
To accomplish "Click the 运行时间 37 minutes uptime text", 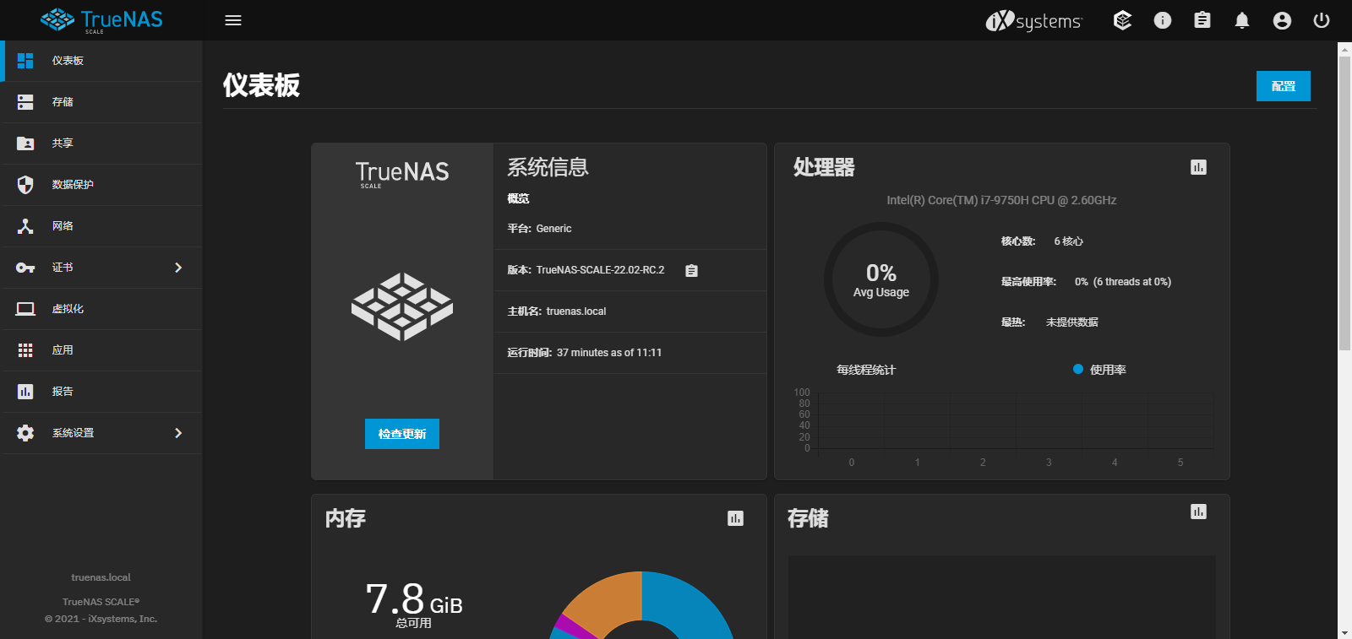I will click(x=584, y=353).
